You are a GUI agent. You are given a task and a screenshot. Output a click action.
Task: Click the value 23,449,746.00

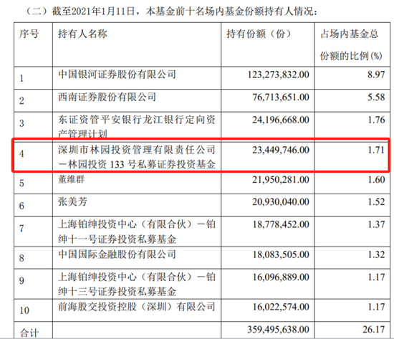[x=281, y=150]
